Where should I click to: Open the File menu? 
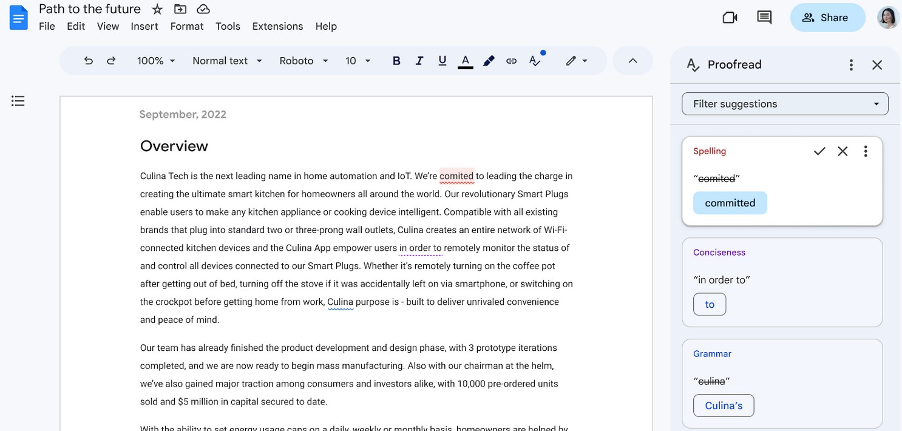(47, 26)
